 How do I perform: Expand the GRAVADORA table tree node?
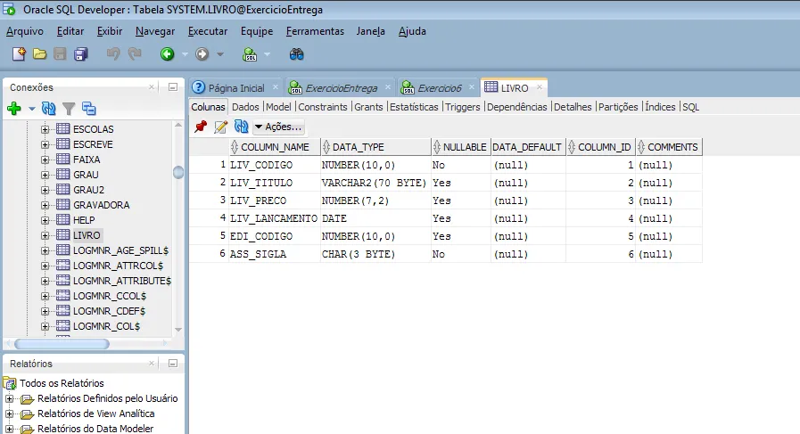45,205
